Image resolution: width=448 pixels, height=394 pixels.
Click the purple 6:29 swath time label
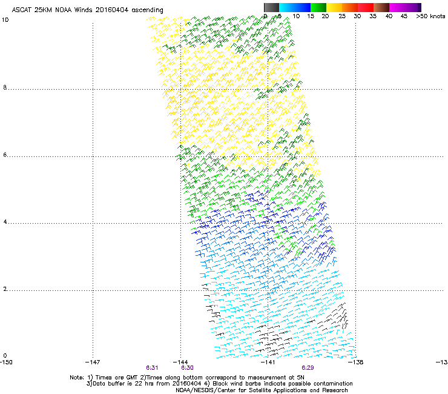[x=308, y=368]
